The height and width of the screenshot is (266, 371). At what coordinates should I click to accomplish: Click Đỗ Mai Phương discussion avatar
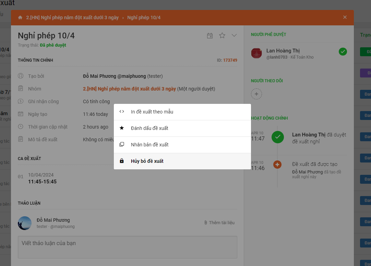25,223
